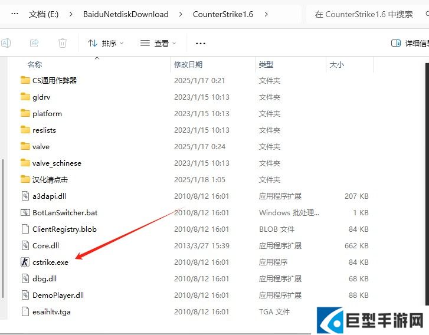Click the delete trash can icon
Image resolution: width=429 pixels, height=335 pixels.
pos(63,43)
